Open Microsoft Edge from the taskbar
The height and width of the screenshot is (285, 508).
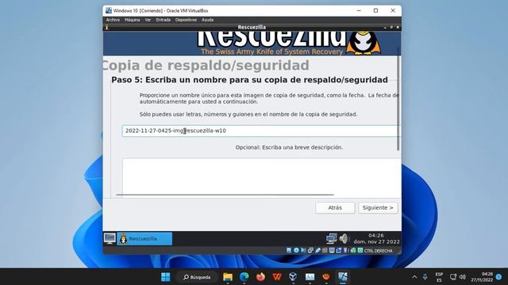click(244, 277)
